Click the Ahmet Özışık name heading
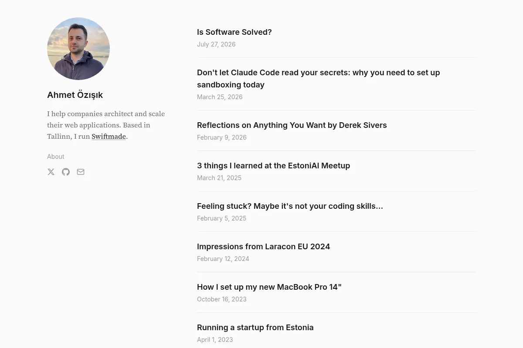523x348 pixels. click(75, 95)
